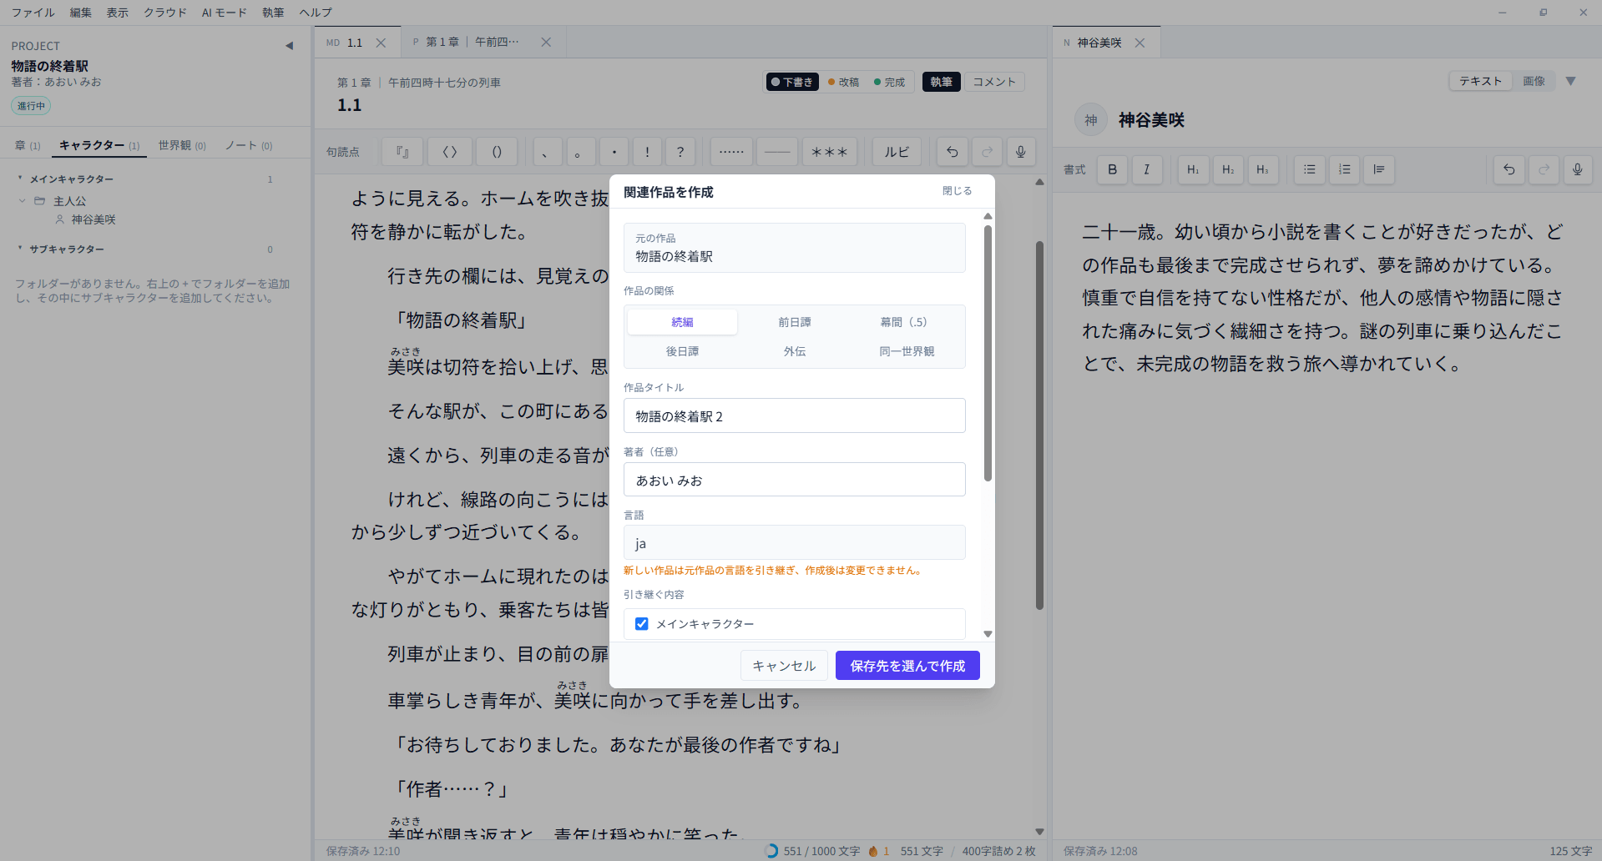Click the ルビ ruby annotation button

[x=897, y=152]
